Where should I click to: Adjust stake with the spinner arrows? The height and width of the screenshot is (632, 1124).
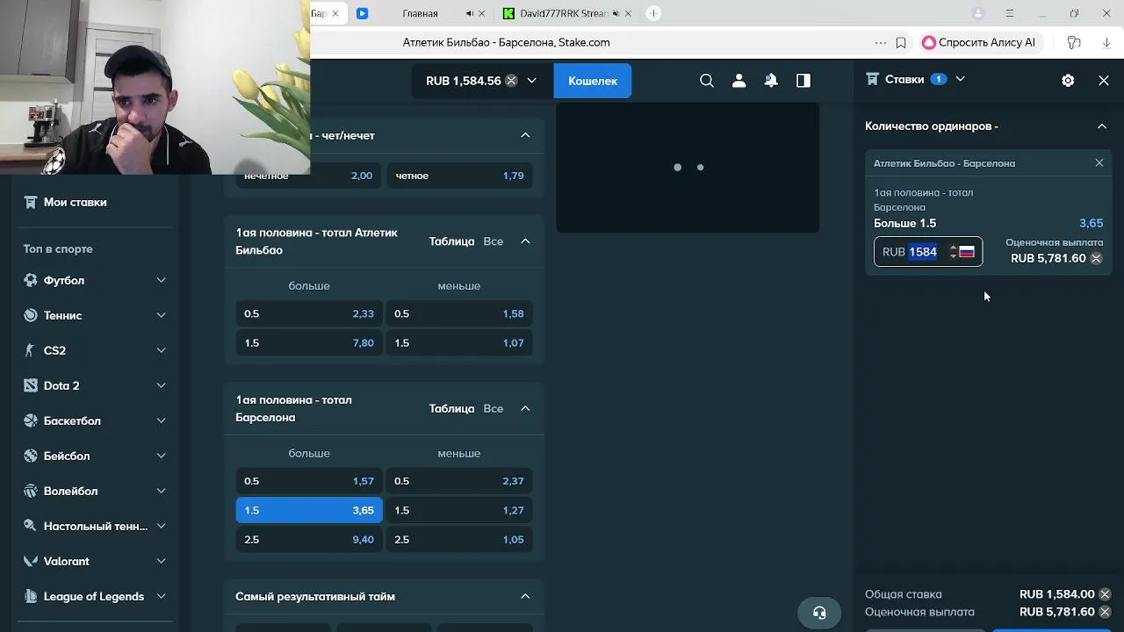click(x=953, y=252)
